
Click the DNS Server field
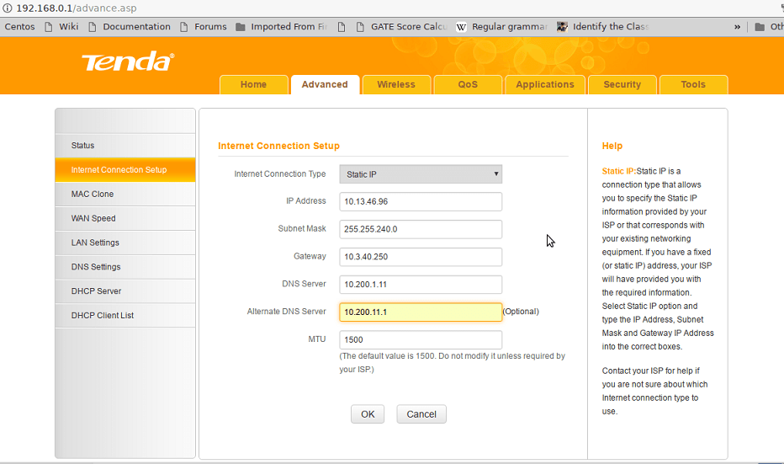(421, 285)
